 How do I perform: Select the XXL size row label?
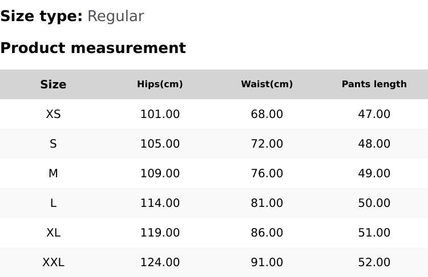click(53, 262)
